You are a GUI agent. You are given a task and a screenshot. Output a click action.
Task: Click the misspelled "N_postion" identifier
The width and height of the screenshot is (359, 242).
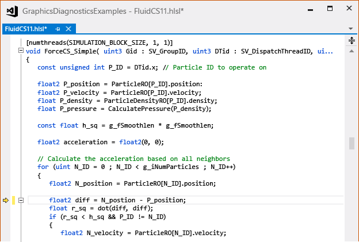(118, 201)
